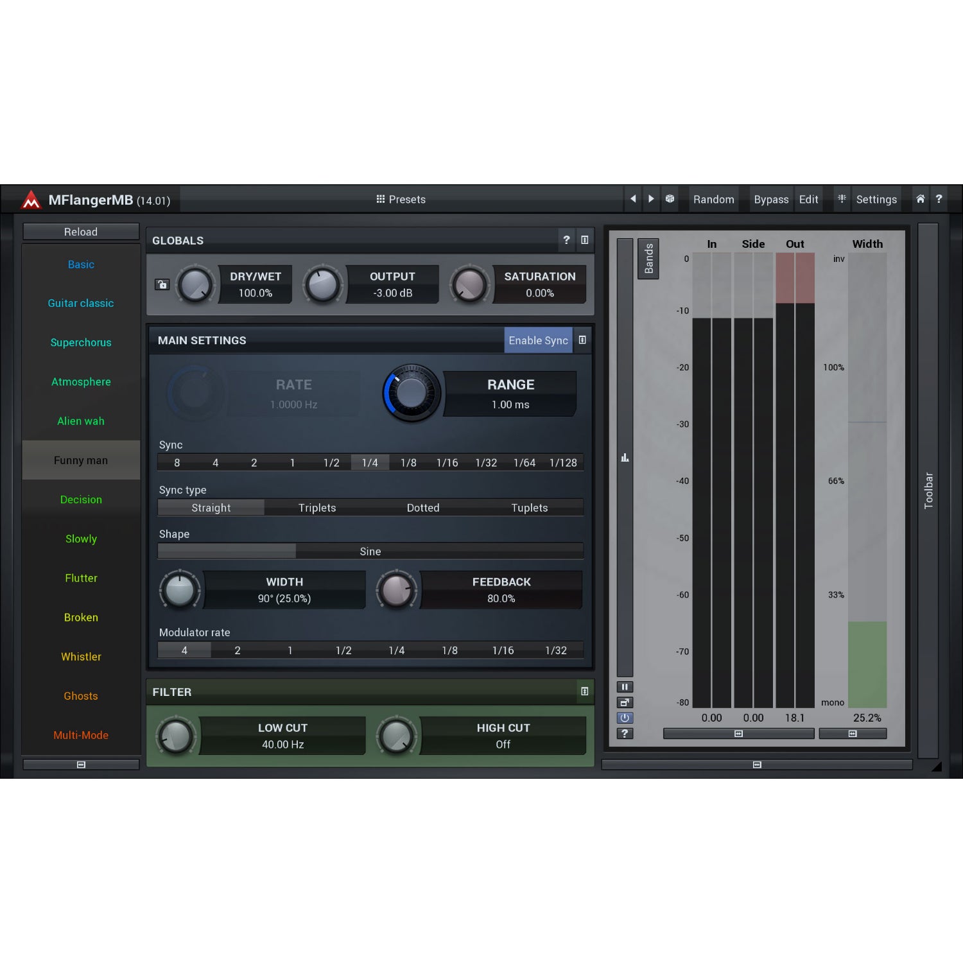
Task: Click the histogram icon on meter side strip
Action: (625, 457)
